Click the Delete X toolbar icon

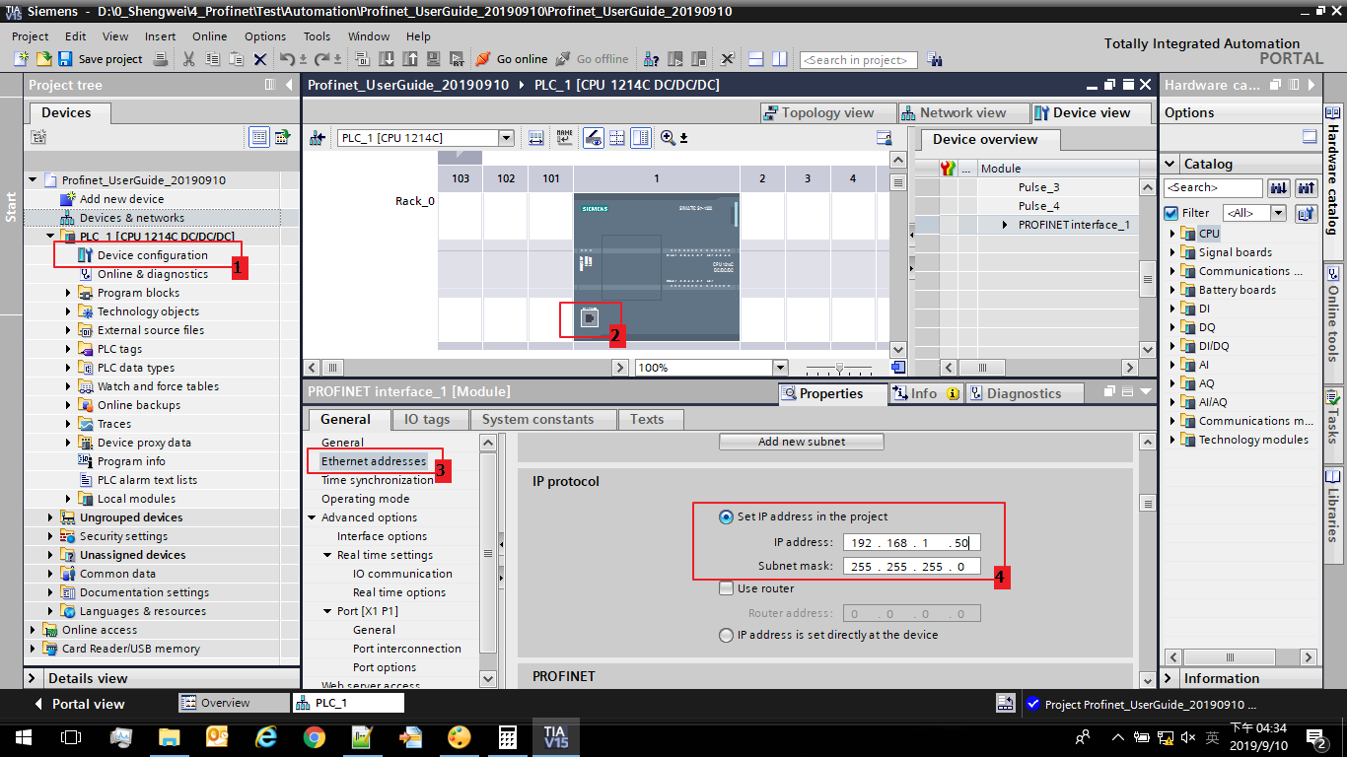[260, 59]
